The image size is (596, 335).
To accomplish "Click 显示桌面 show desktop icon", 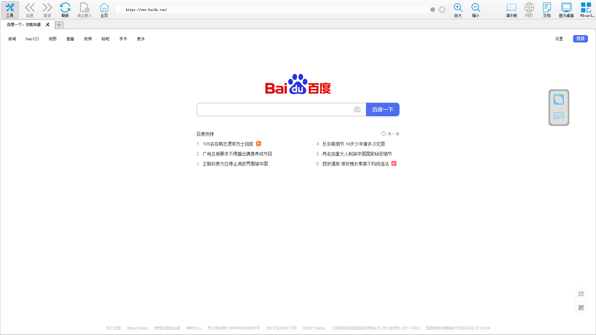I will click(566, 10).
